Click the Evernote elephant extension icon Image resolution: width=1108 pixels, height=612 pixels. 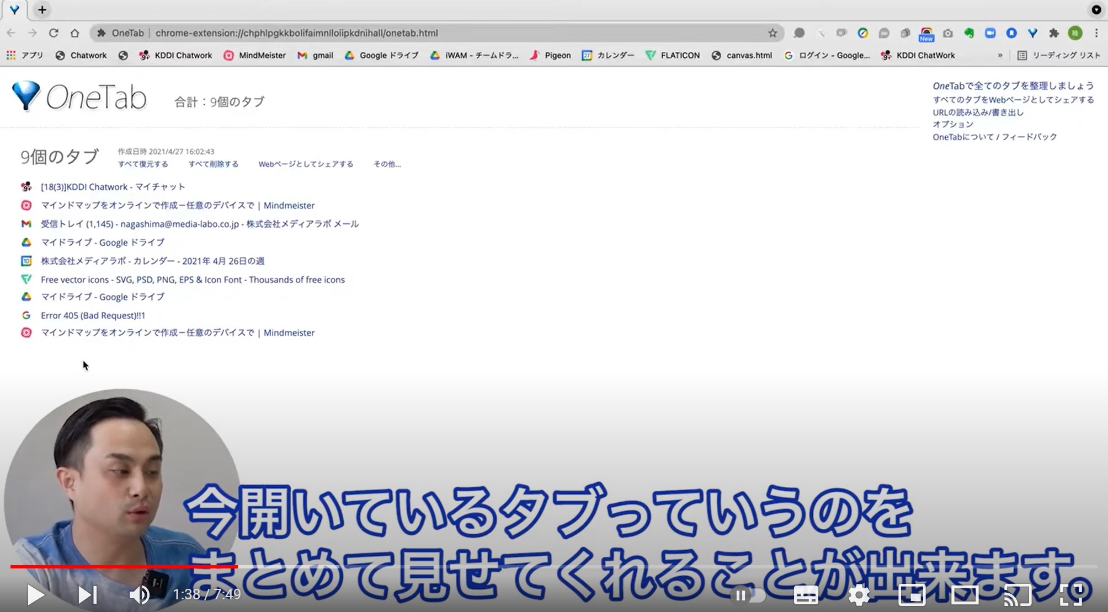[x=969, y=33]
